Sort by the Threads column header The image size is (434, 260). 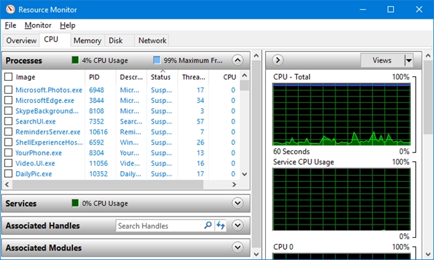click(194, 77)
